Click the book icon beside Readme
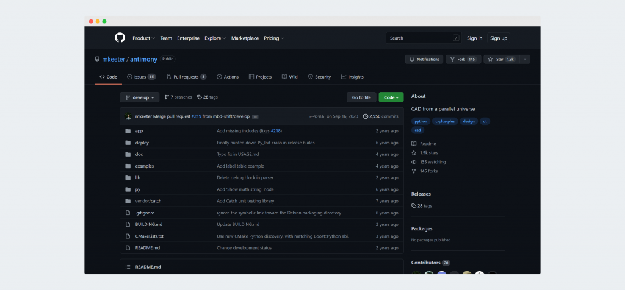The height and width of the screenshot is (290, 625). pos(414,144)
